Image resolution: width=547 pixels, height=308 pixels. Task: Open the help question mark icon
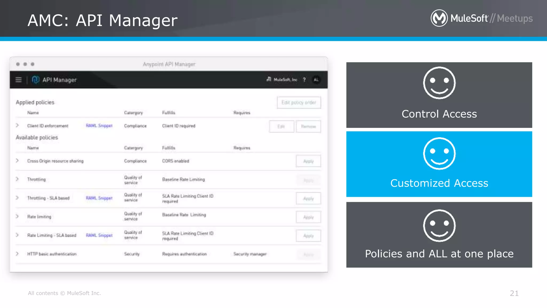point(304,80)
